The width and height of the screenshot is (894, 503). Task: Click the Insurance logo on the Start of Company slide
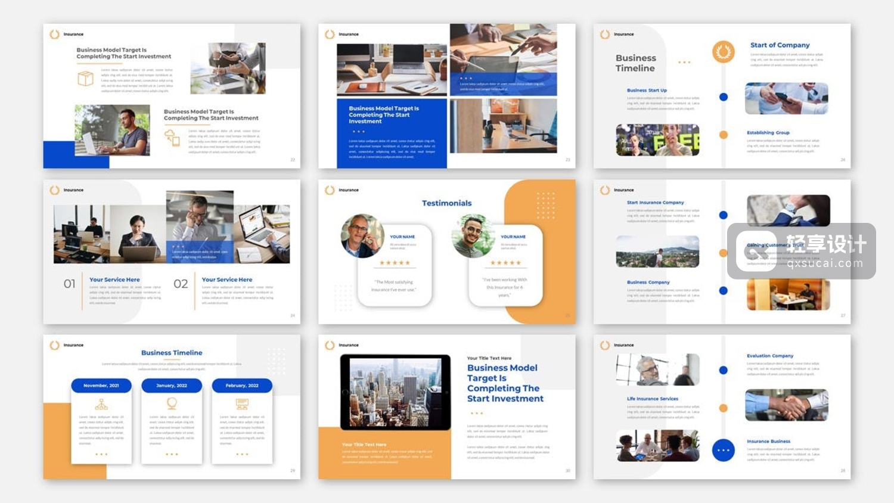[617, 35]
